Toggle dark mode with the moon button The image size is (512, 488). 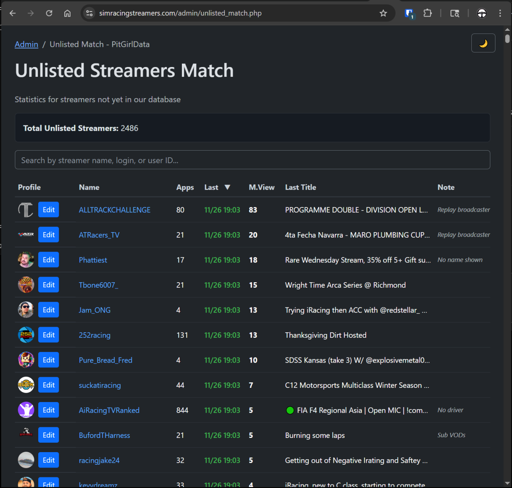pyautogui.click(x=483, y=43)
